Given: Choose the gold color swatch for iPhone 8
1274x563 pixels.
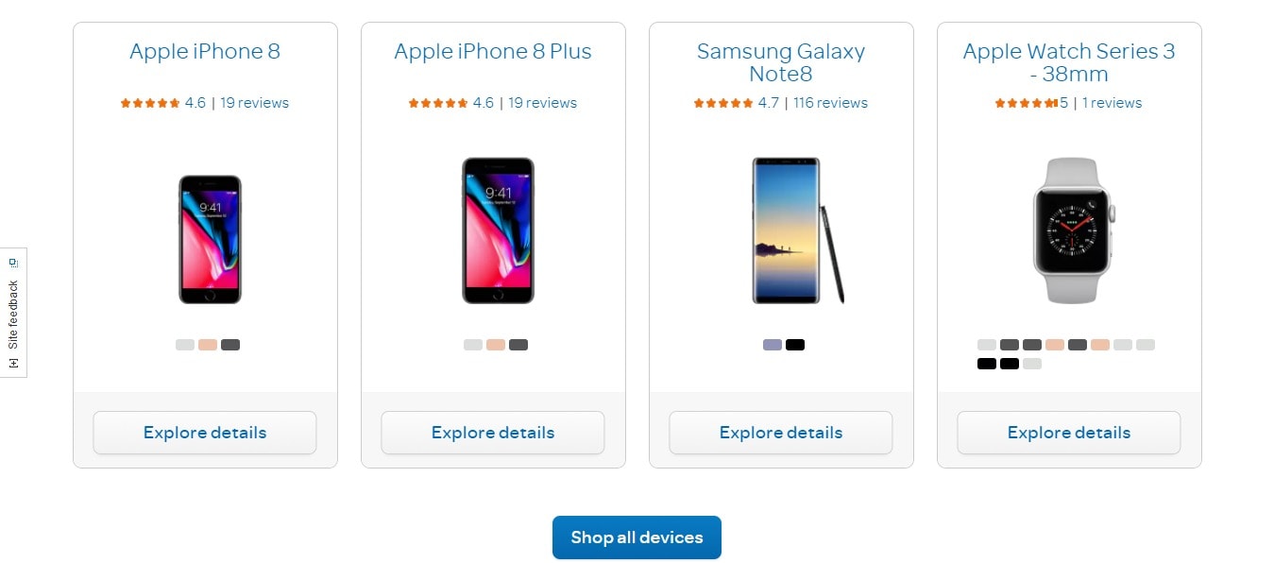Looking at the screenshot, I should point(208,345).
